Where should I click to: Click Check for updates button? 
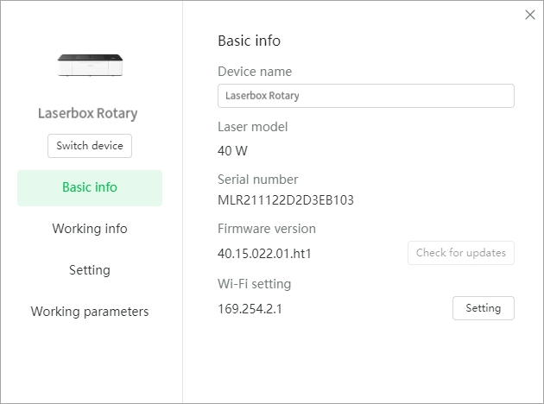[x=461, y=253]
